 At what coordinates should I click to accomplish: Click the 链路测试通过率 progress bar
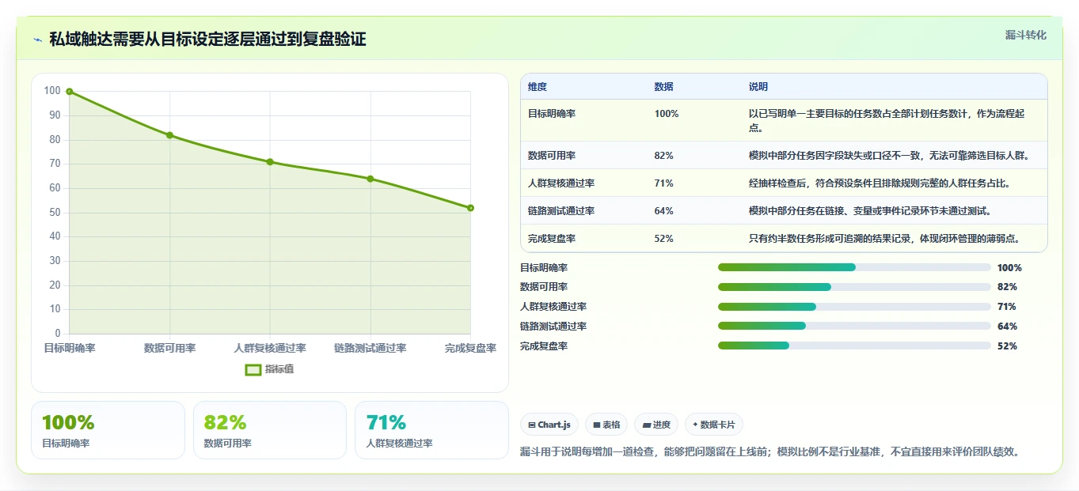tap(854, 326)
